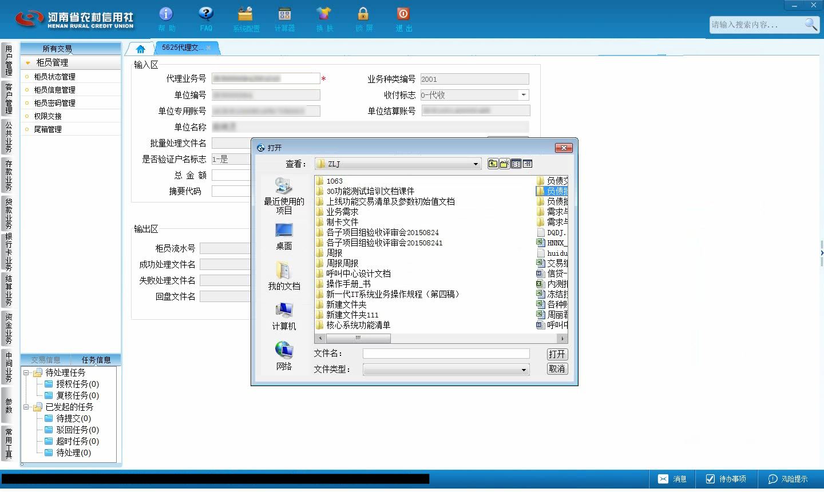Select 桌面 desktop in dialog sidebar

284,236
